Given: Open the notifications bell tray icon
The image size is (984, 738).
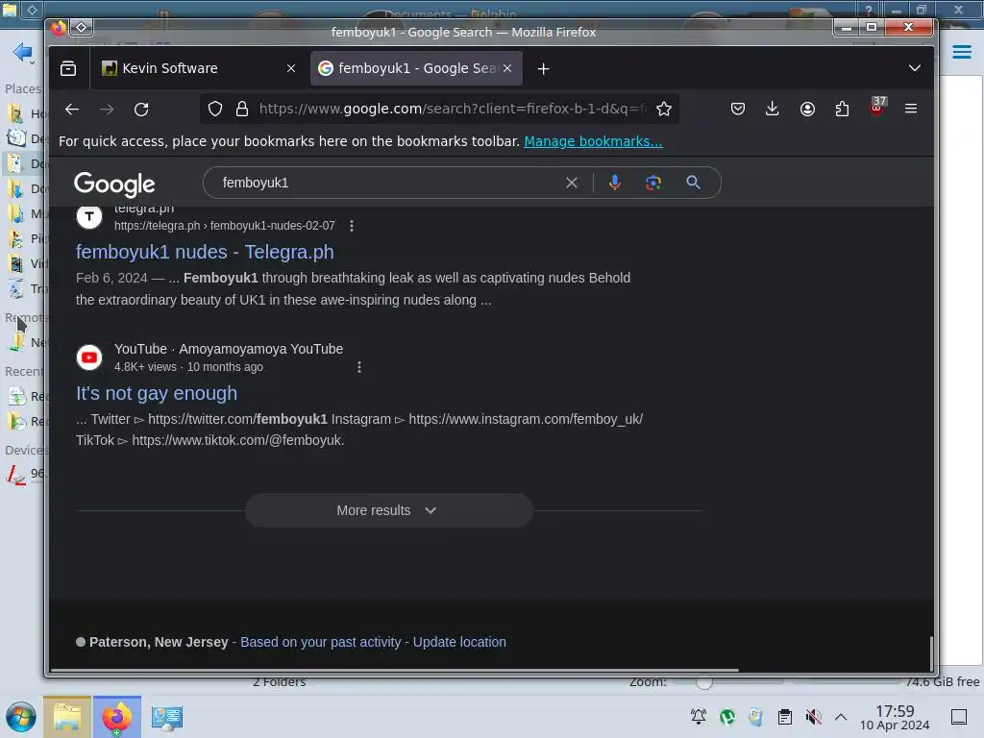Looking at the screenshot, I should tap(699, 717).
